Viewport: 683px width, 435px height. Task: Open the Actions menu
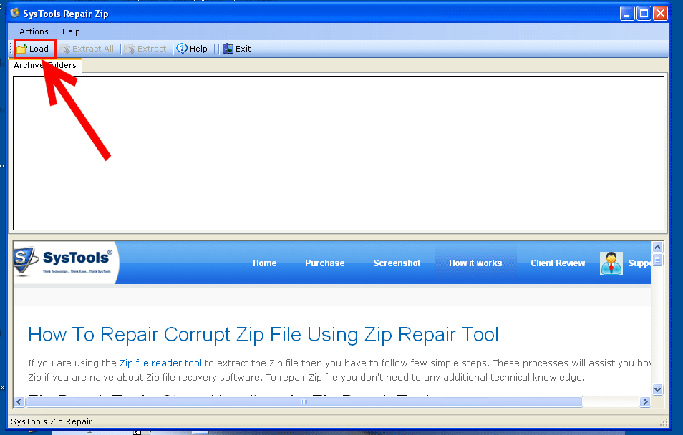33,31
